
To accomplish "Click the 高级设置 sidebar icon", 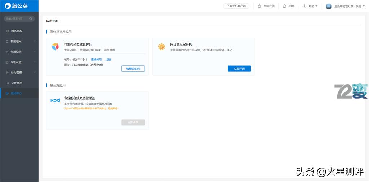I will point(7,62).
